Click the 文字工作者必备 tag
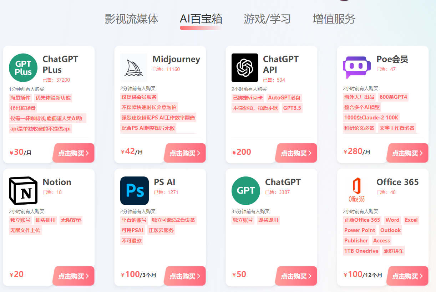 coord(397,128)
